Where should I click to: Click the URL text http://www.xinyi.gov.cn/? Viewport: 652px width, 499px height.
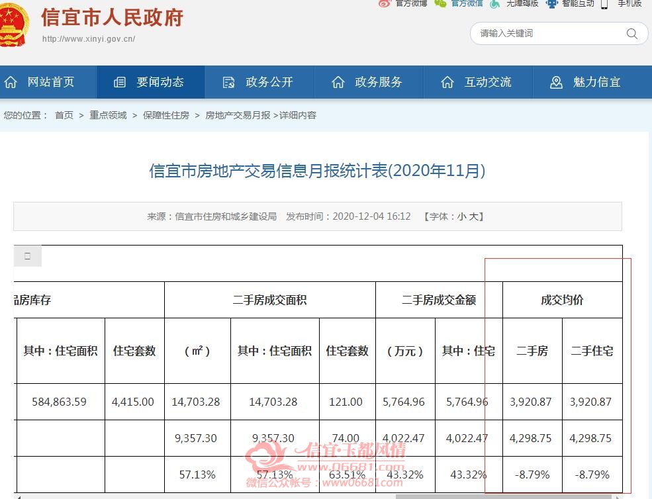tap(89, 38)
